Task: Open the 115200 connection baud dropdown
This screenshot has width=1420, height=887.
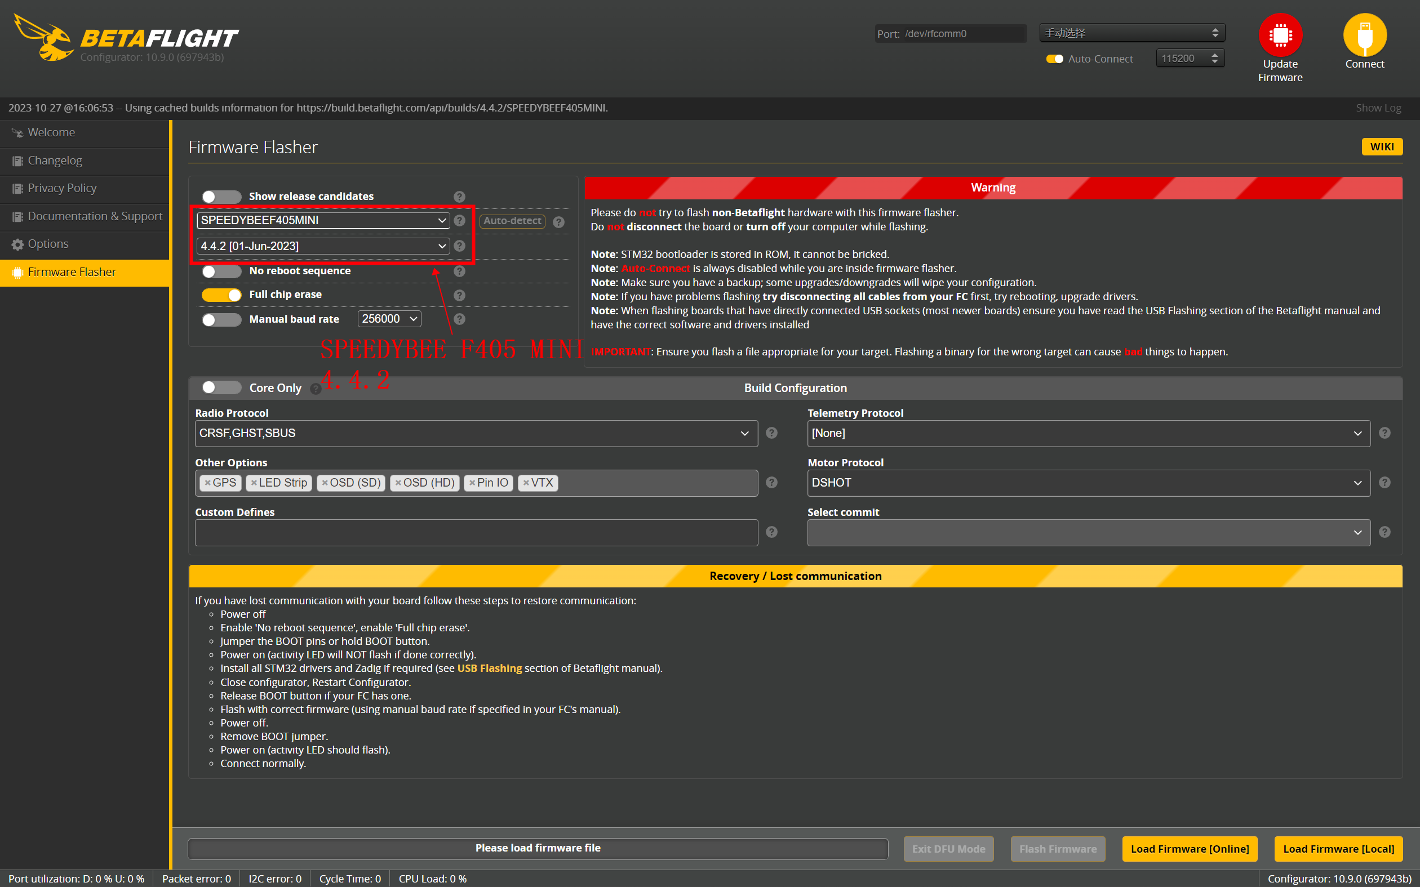Action: [x=1190, y=58]
